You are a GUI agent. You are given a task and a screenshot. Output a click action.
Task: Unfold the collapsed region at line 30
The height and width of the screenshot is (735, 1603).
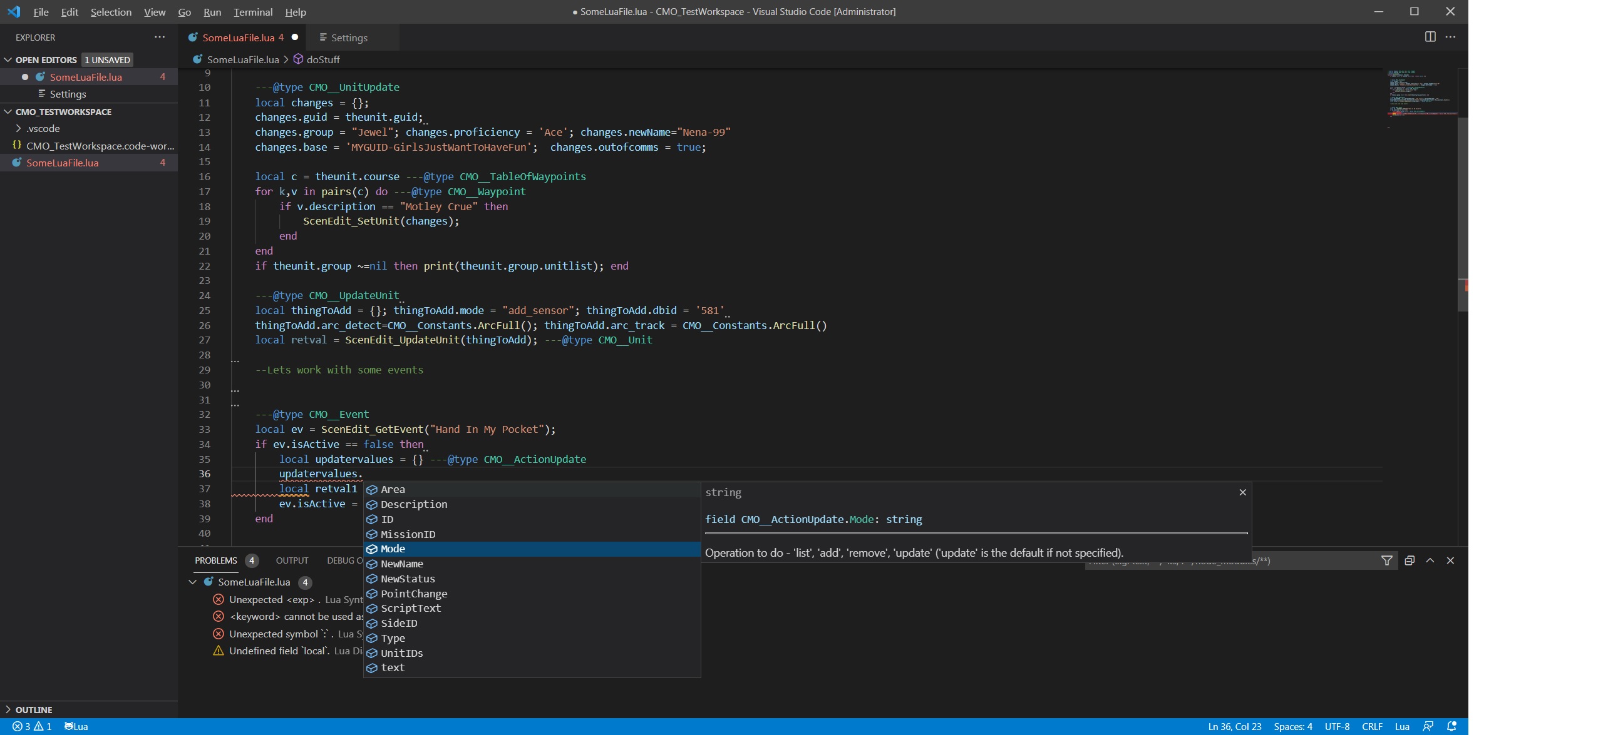[235, 391]
